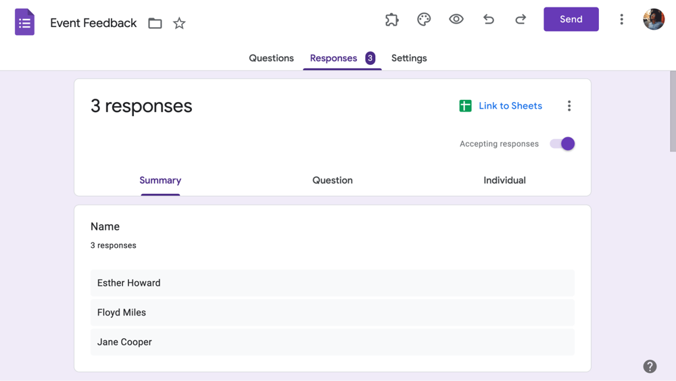
Task: Click the Event Feedback form title
Action: coord(93,23)
